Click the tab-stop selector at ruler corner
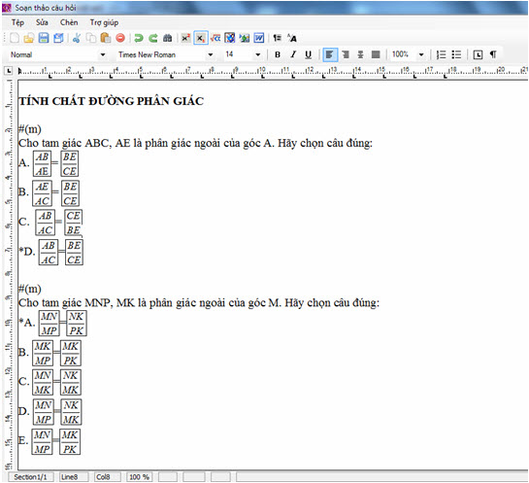 9,71
